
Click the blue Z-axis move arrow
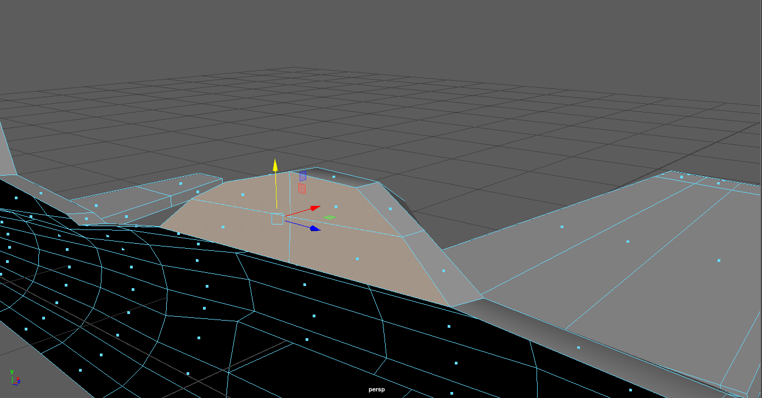click(314, 228)
